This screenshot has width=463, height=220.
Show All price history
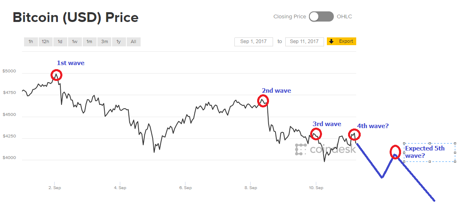[133, 42]
